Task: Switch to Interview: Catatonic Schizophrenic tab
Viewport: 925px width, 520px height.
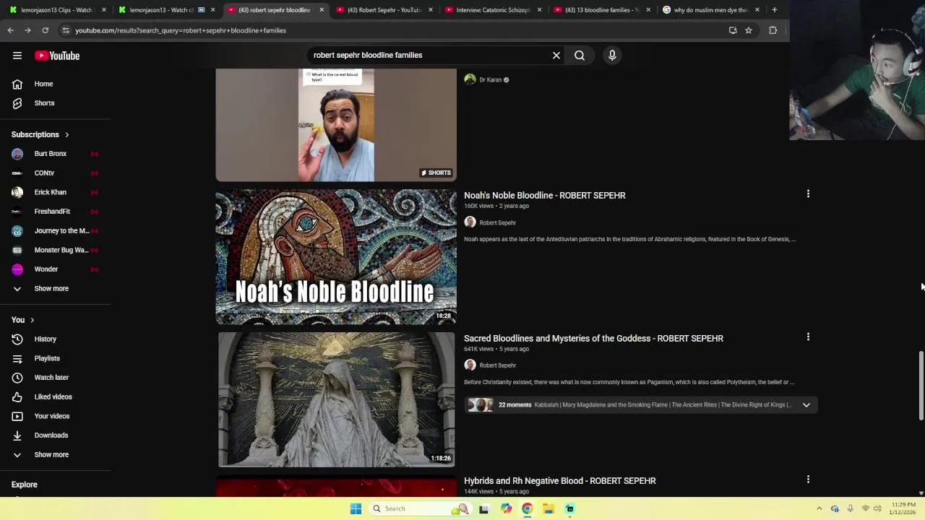Action: coord(493,10)
